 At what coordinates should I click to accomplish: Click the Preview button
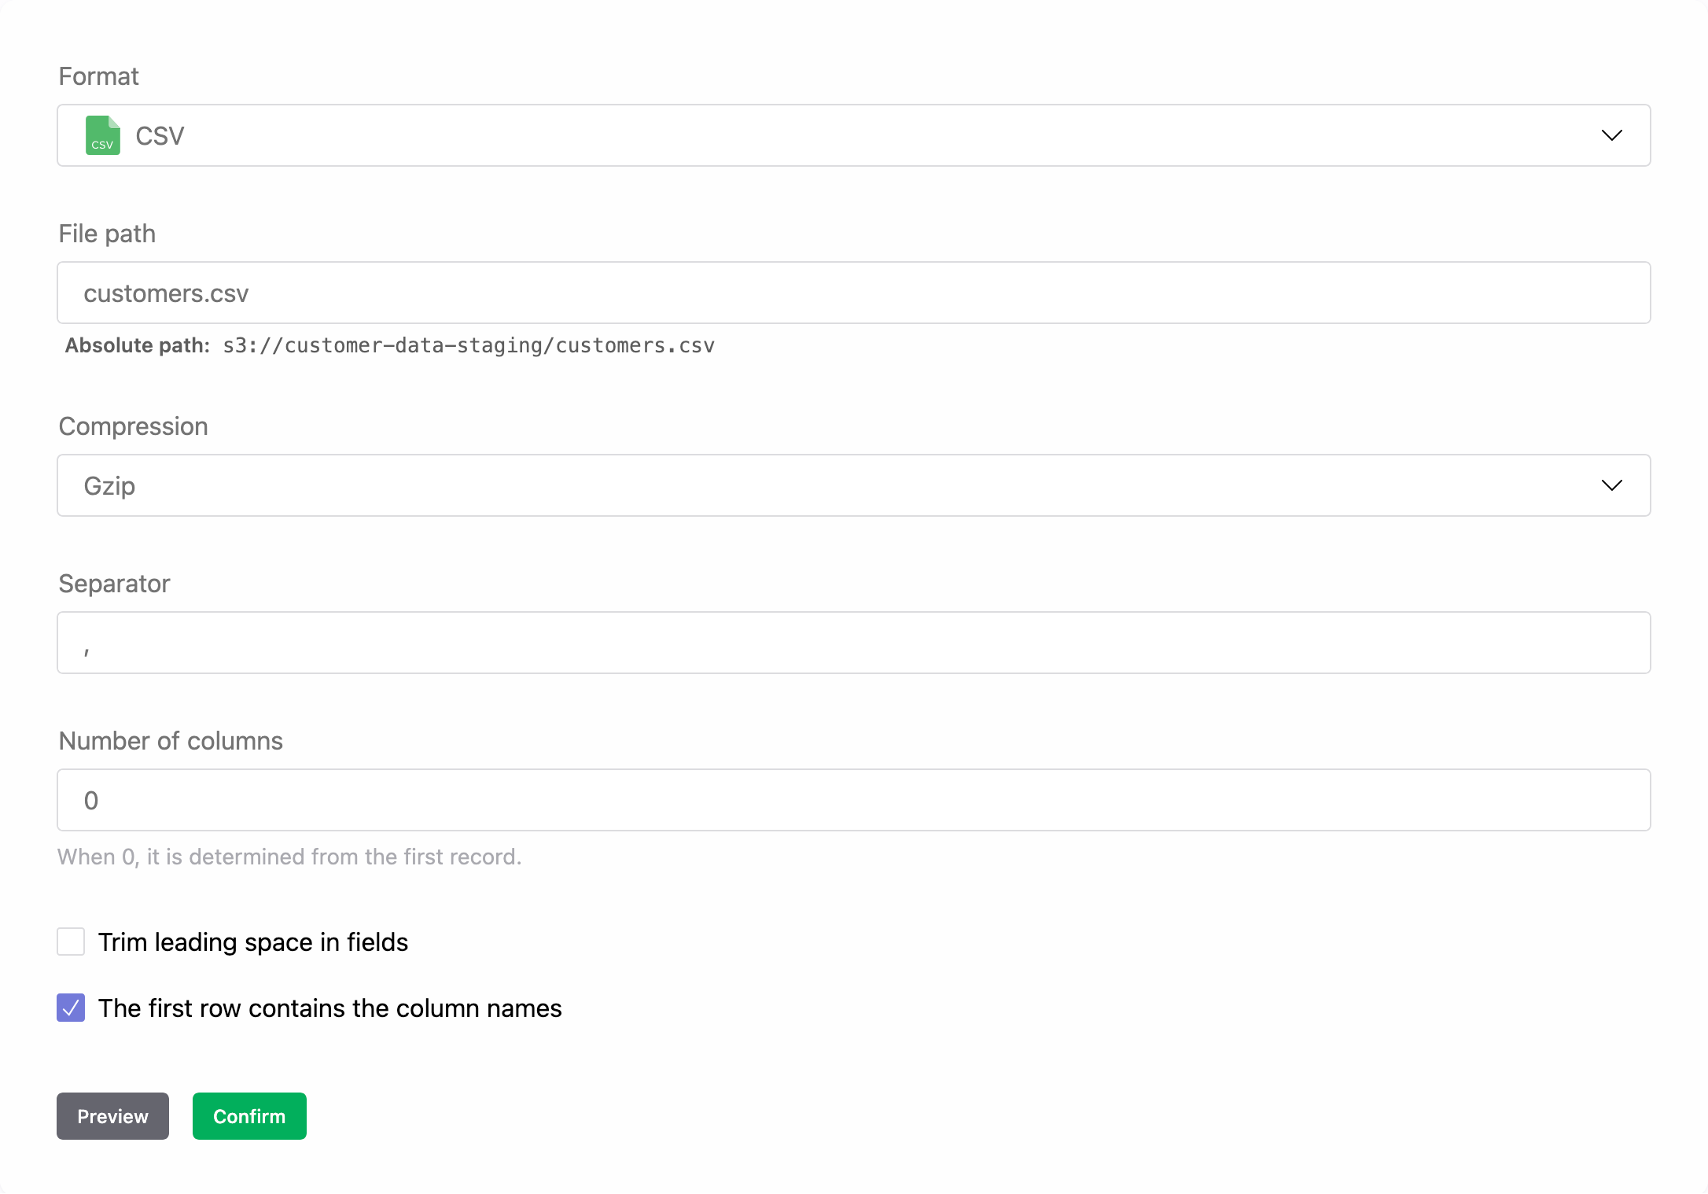(x=112, y=1116)
